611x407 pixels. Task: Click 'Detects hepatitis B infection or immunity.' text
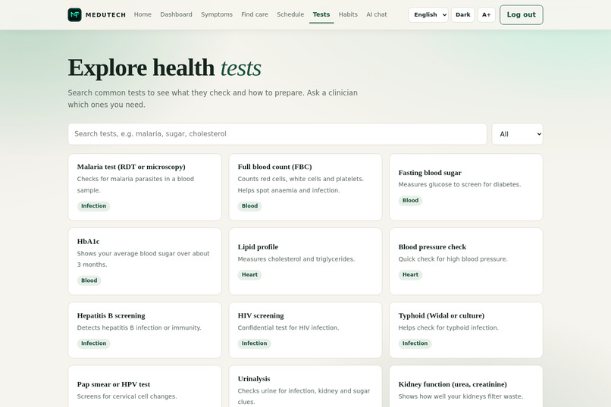[x=139, y=328]
